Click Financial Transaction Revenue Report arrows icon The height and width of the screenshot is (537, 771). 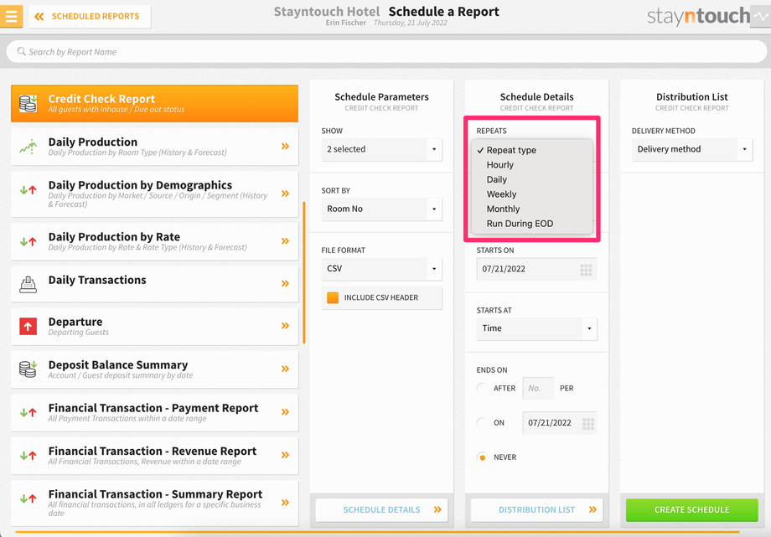(x=28, y=456)
